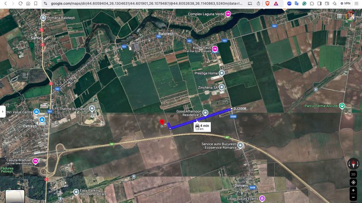362x203 pixels.
Task: Select the Service auto Bucuresti marker
Action: [240, 145]
